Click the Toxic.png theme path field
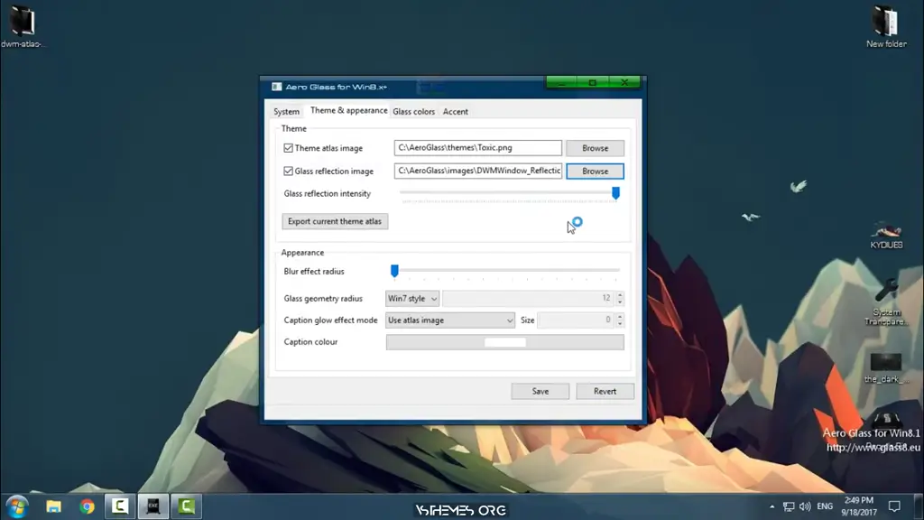The image size is (924, 520). point(476,147)
